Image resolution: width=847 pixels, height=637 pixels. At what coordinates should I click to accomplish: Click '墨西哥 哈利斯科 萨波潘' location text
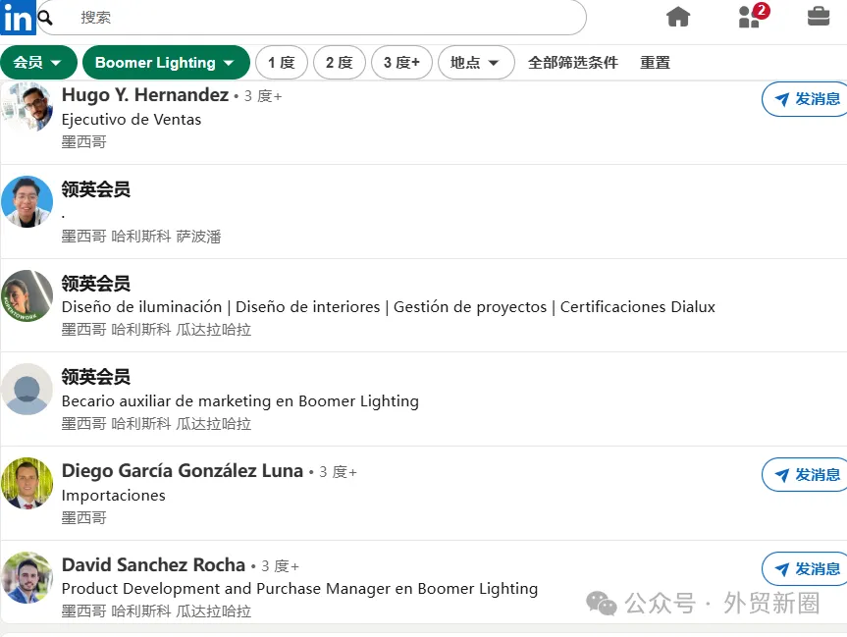click(x=141, y=237)
